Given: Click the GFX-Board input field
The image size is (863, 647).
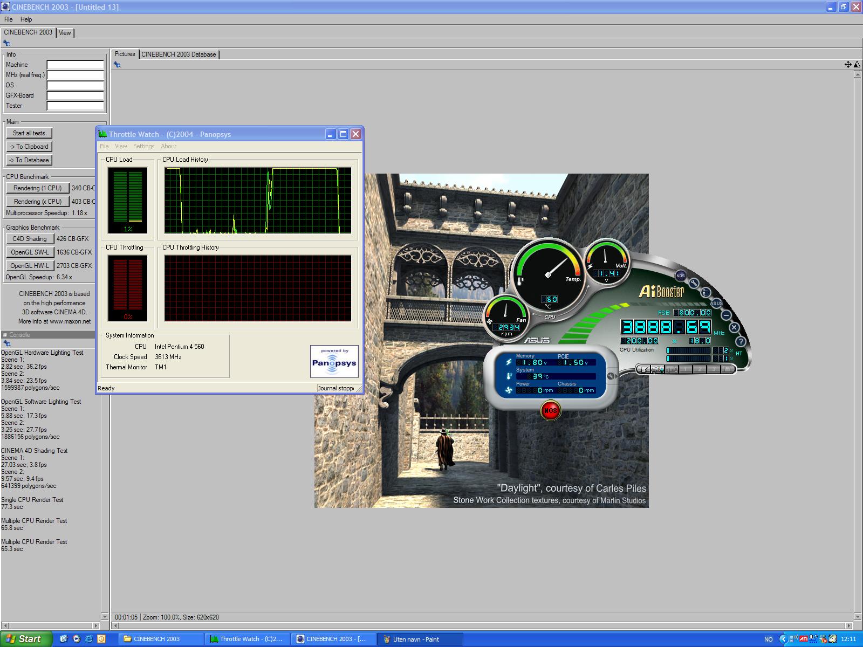Looking at the screenshot, I should click(75, 95).
